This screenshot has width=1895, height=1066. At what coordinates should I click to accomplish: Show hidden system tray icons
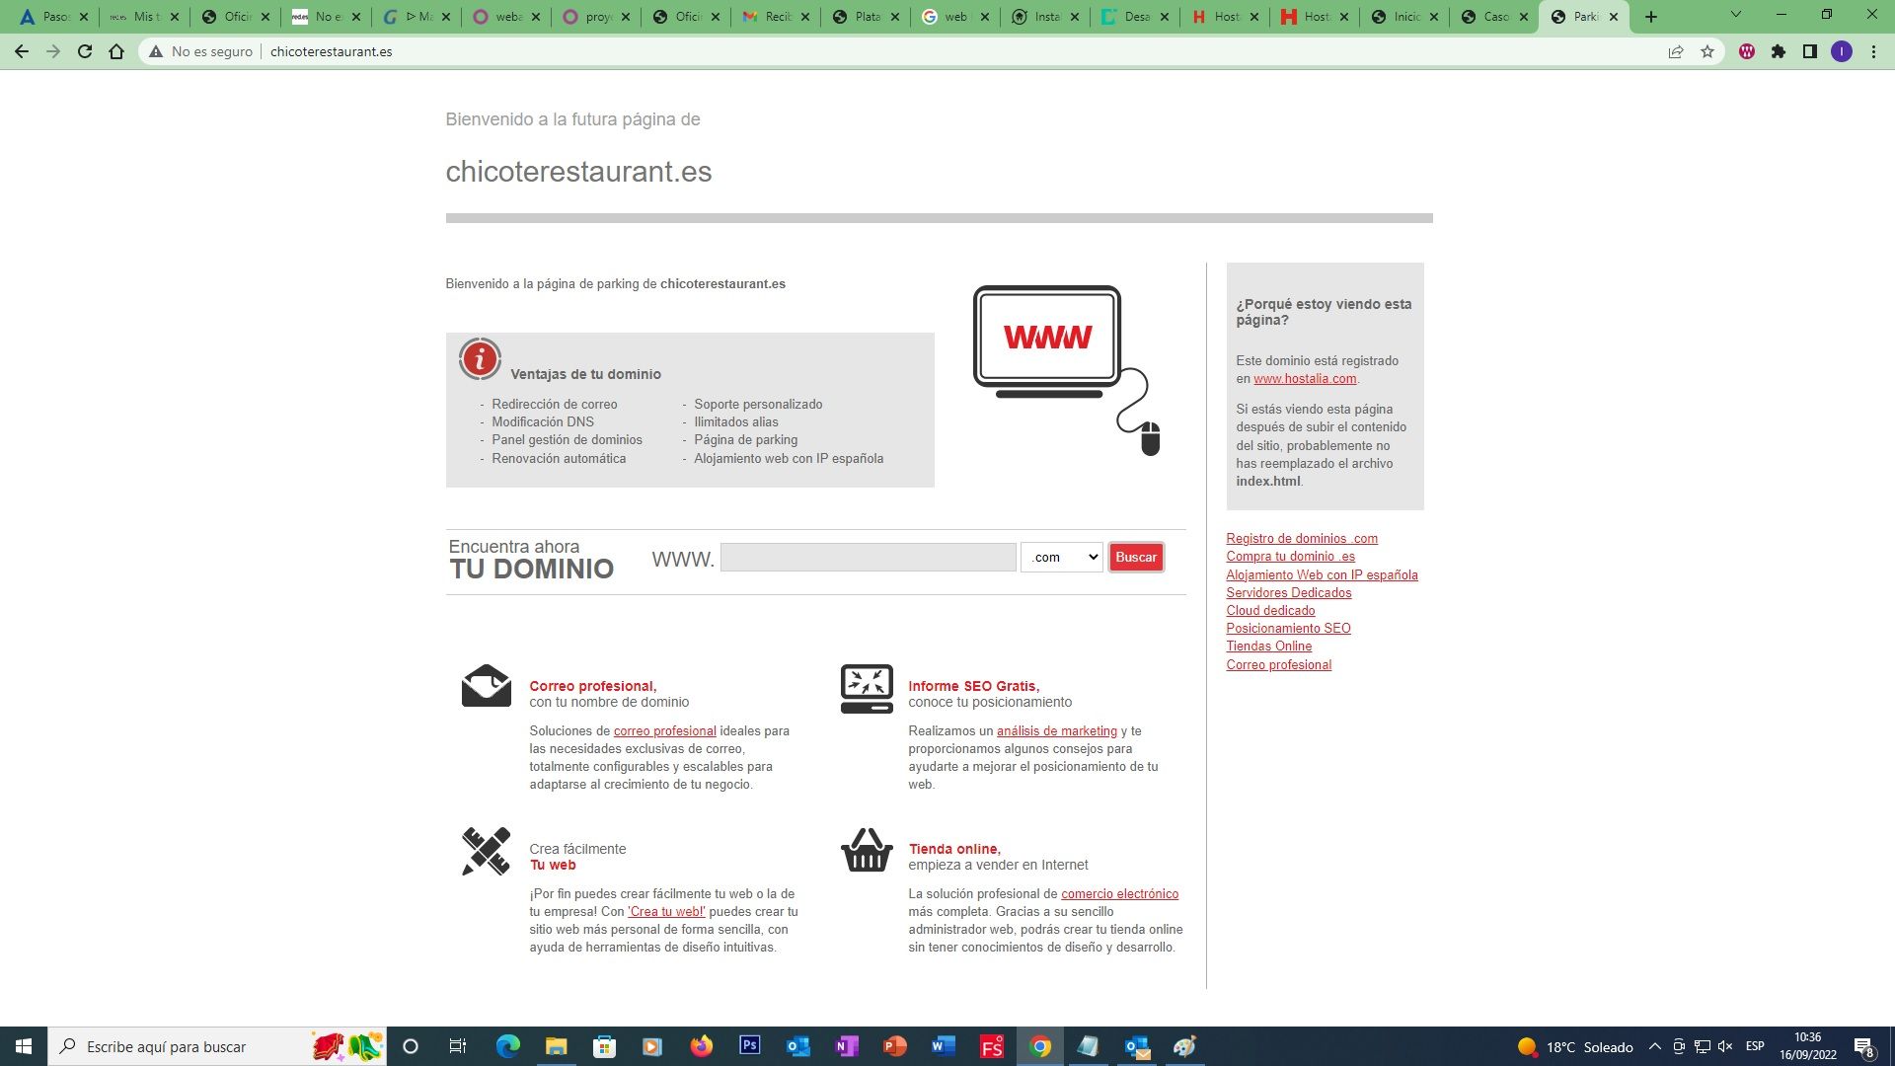point(1655,1046)
